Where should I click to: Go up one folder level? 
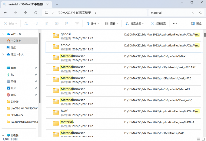click(x=25, y=13)
